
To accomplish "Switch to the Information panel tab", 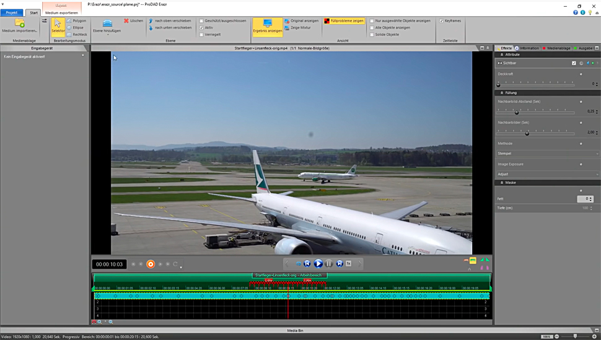I will 527,48.
